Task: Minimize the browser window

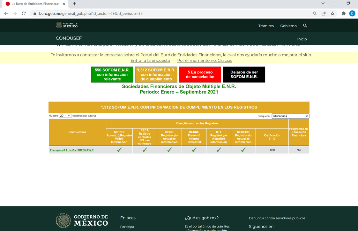Action: (x=335, y=3)
